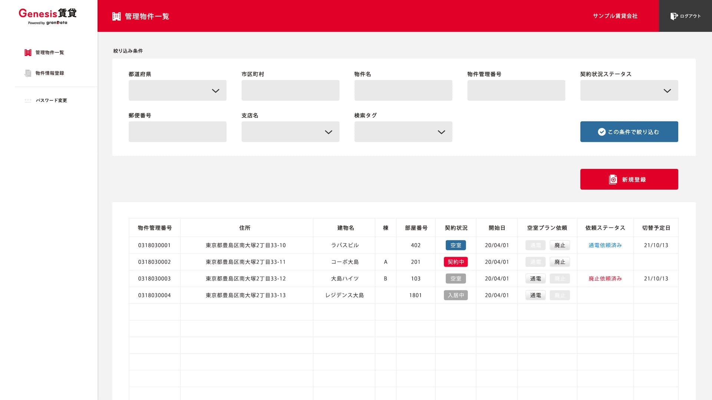Click the checkmark icon on the filter button
712x400 pixels.
coord(601,132)
